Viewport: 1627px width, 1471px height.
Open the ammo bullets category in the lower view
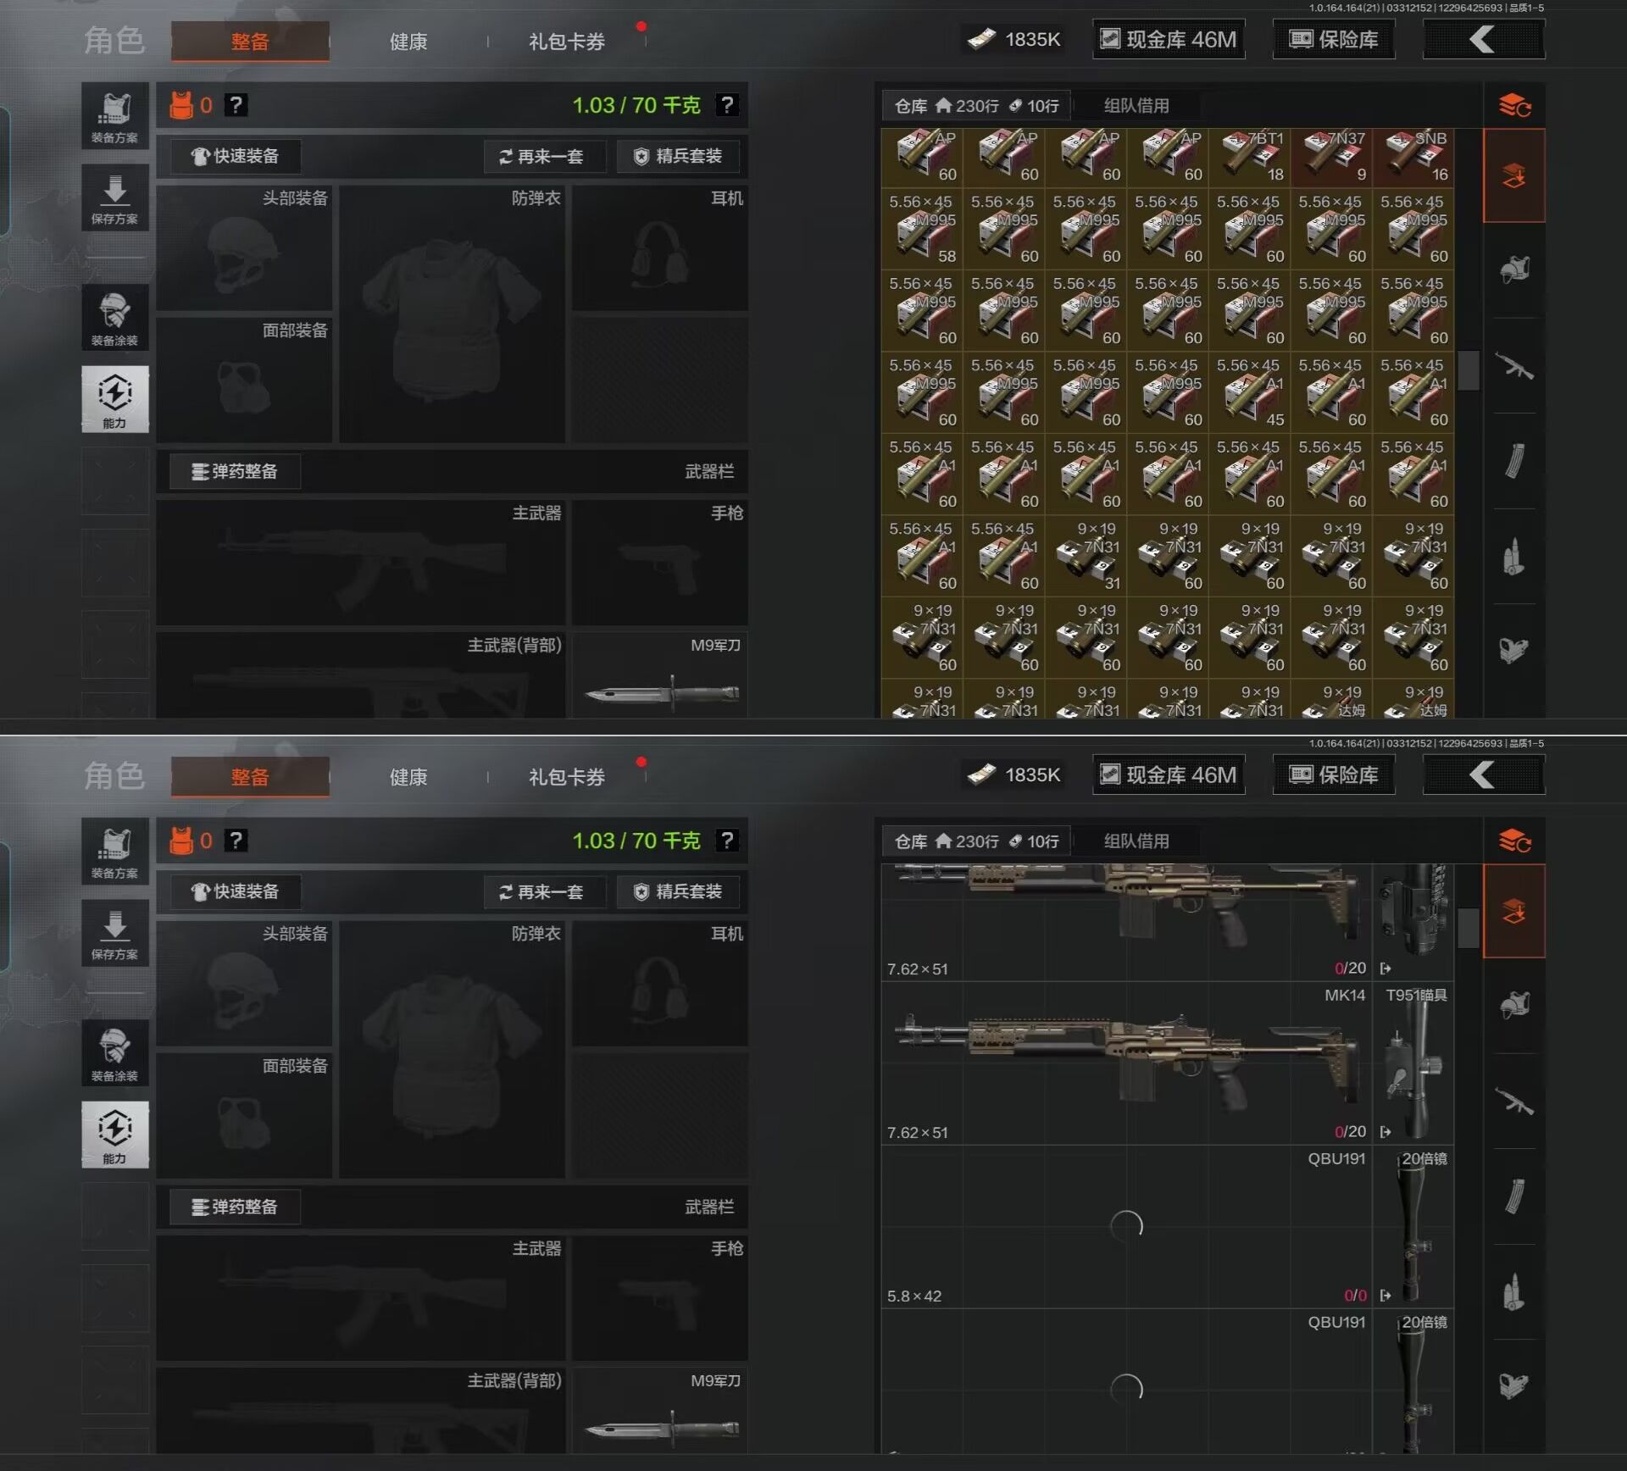click(1514, 1293)
